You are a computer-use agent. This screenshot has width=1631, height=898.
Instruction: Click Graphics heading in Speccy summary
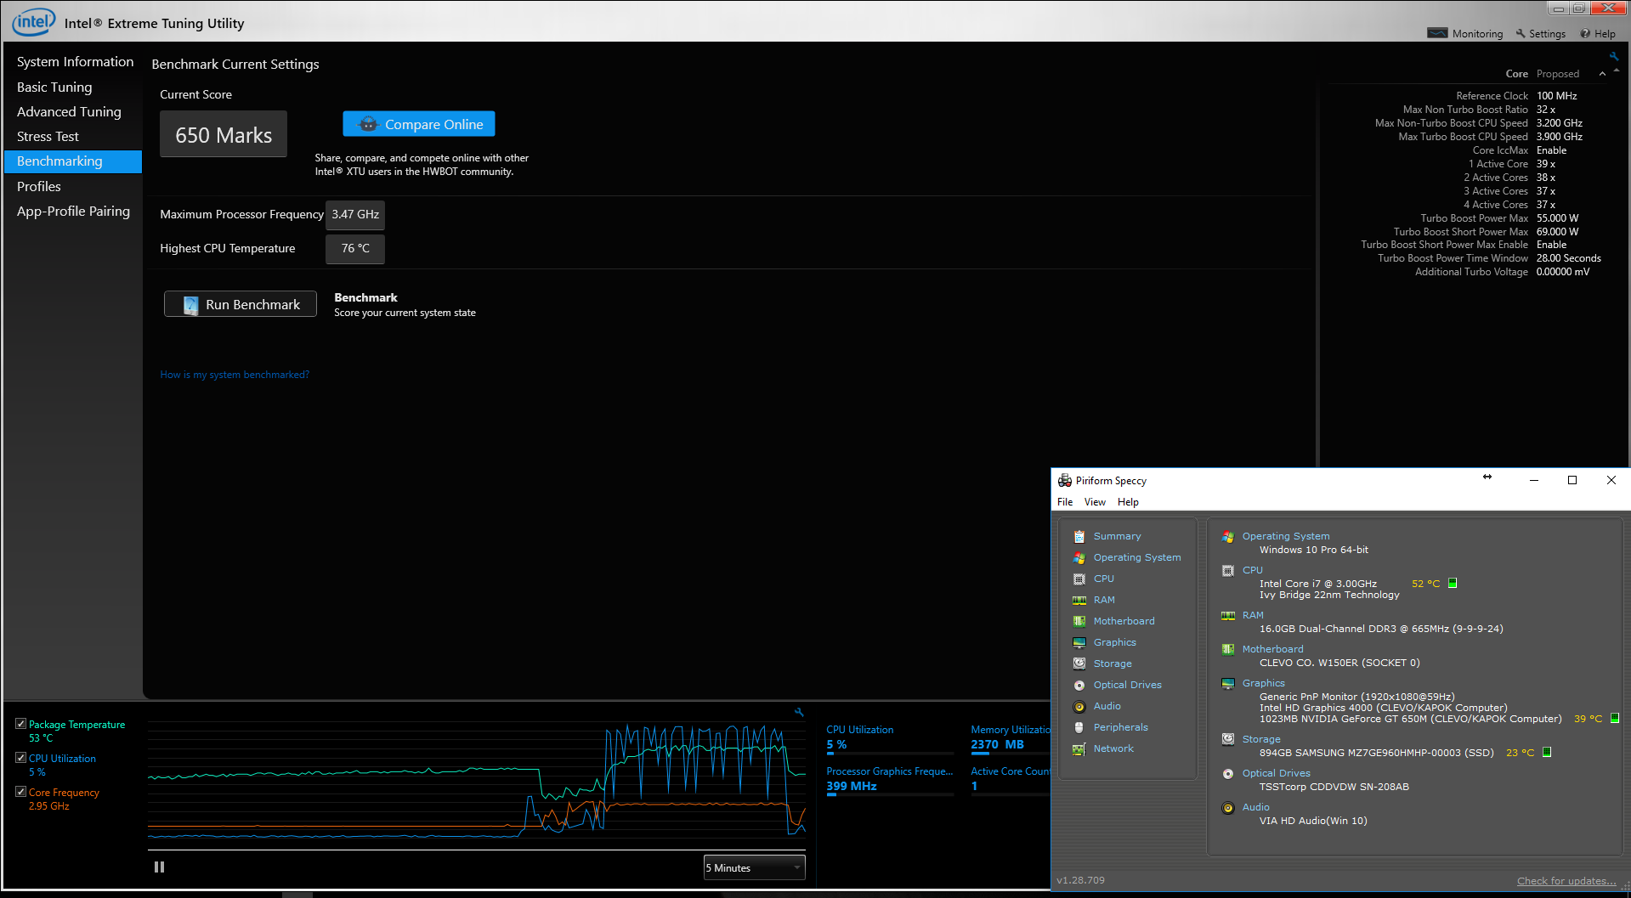pyautogui.click(x=1263, y=683)
